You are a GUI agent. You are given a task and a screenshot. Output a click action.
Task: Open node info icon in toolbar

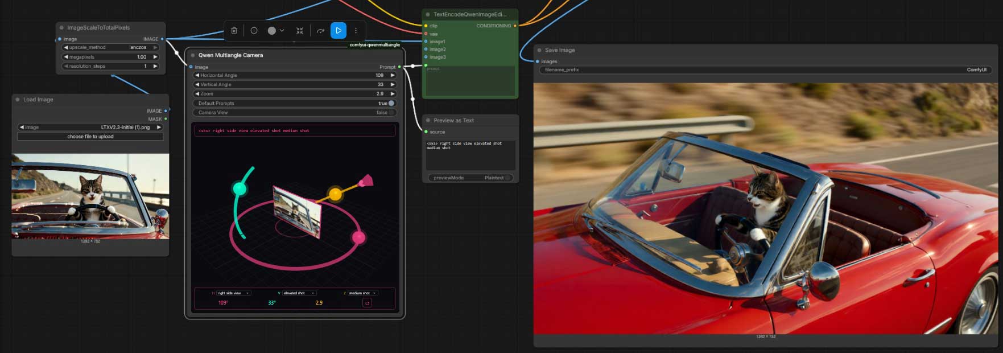coord(254,31)
